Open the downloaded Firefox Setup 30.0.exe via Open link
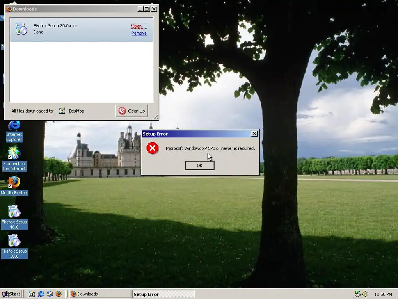 pyautogui.click(x=136, y=26)
